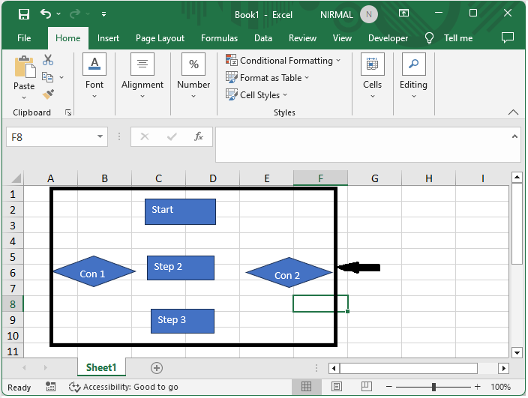Viewport: 528px width, 398px height.
Task: Open Insert Function fx dialog
Action: pyautogui.click(x=199, y=136)
